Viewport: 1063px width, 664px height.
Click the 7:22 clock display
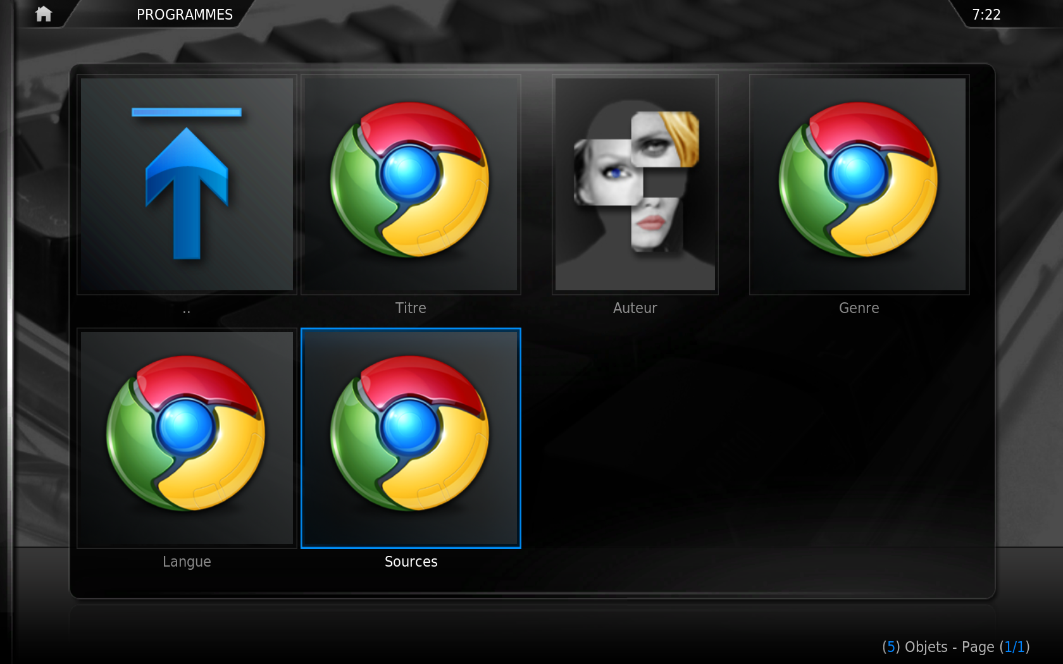click(x=986, y=15)
